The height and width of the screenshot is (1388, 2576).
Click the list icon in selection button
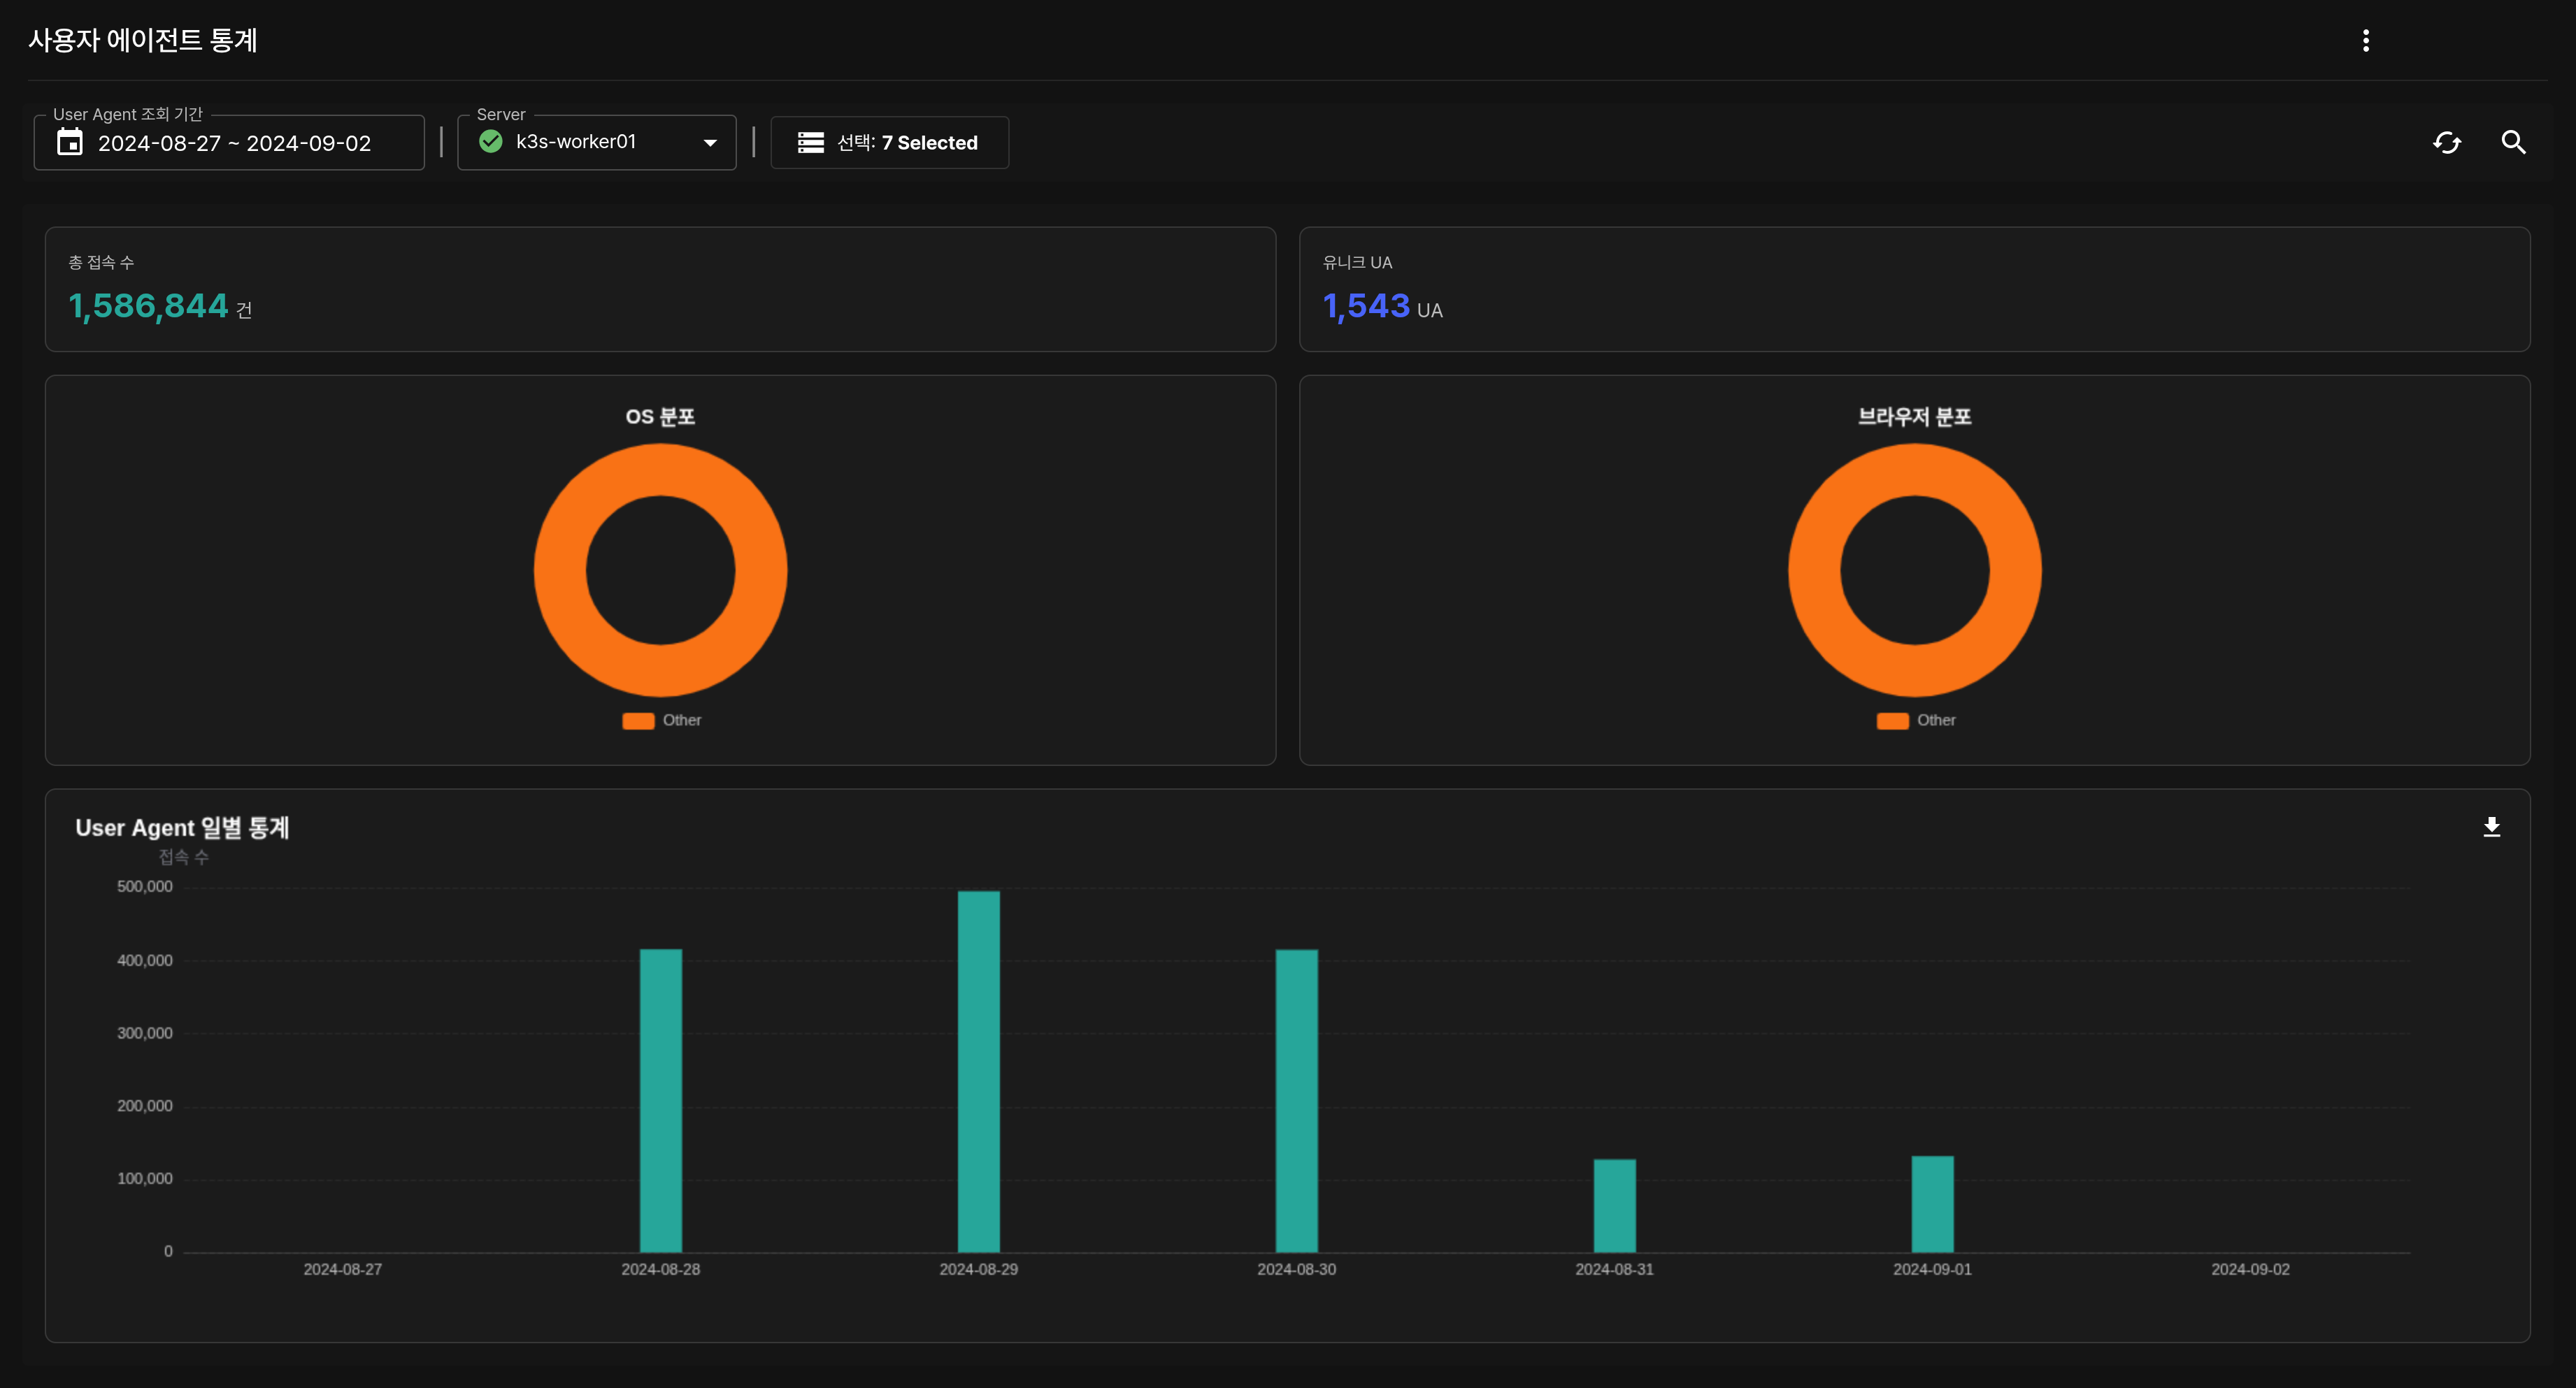[x=810, y=143]
